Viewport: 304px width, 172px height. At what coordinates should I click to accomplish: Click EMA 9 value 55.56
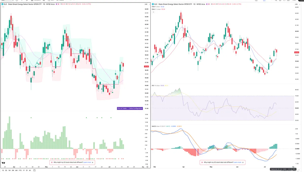(162, 7)
